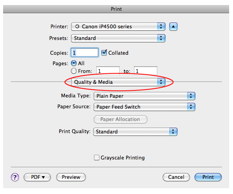Open the PDF menu button
The image size is (233, 194).
pyautogui.click(x=37, y=177)
